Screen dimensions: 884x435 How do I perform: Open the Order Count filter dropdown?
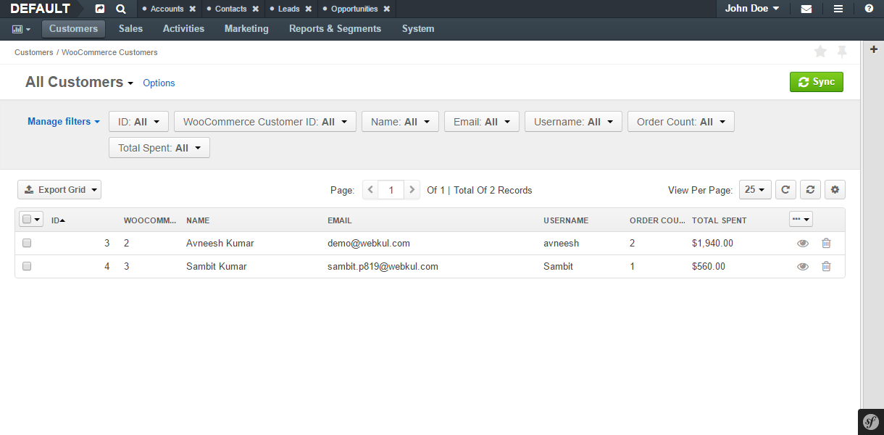coord(681,122)
